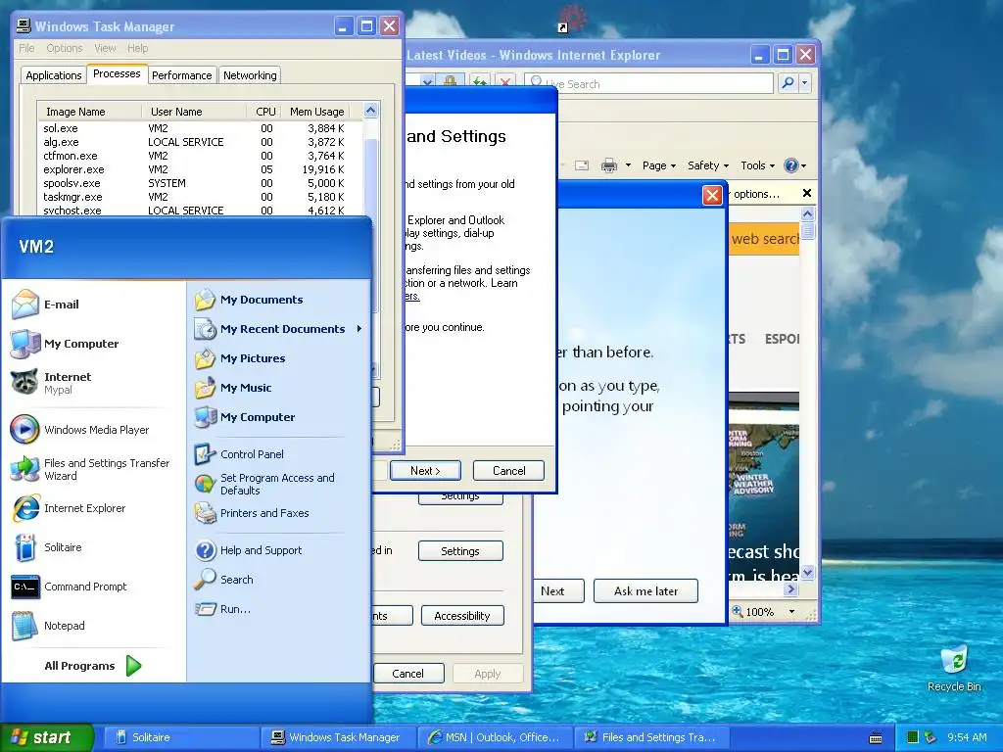Click the Internet Explorer help question mark icon
Screen dimensions: 1003x752
[x=791, y=165]
